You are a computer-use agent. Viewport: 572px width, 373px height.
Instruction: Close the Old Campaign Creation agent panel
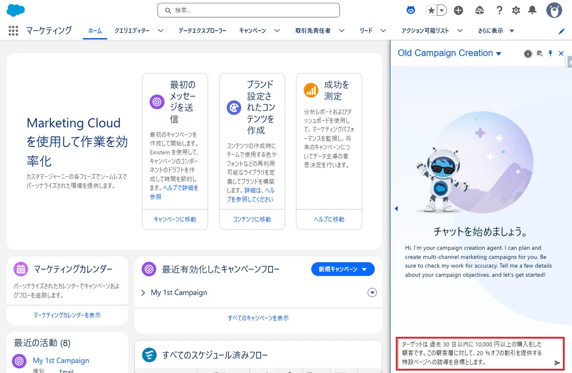(561, 53)
